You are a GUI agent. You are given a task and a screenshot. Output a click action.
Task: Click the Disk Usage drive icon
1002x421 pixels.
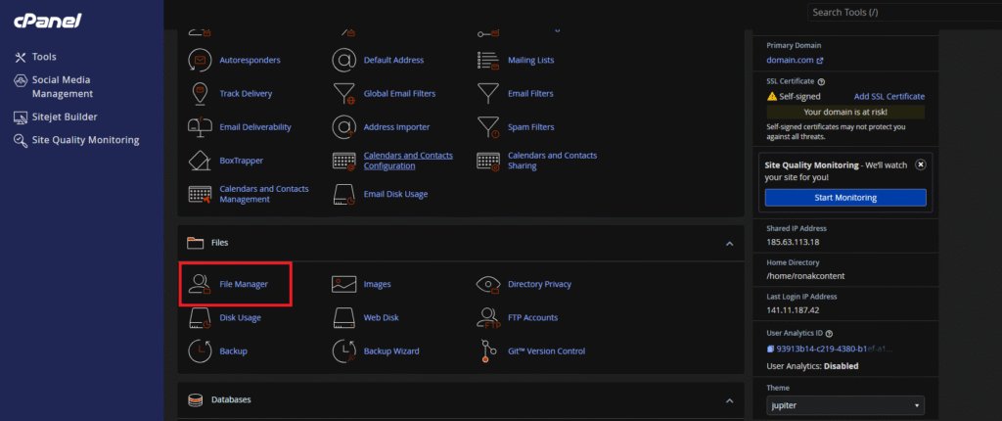pos(200,318)
